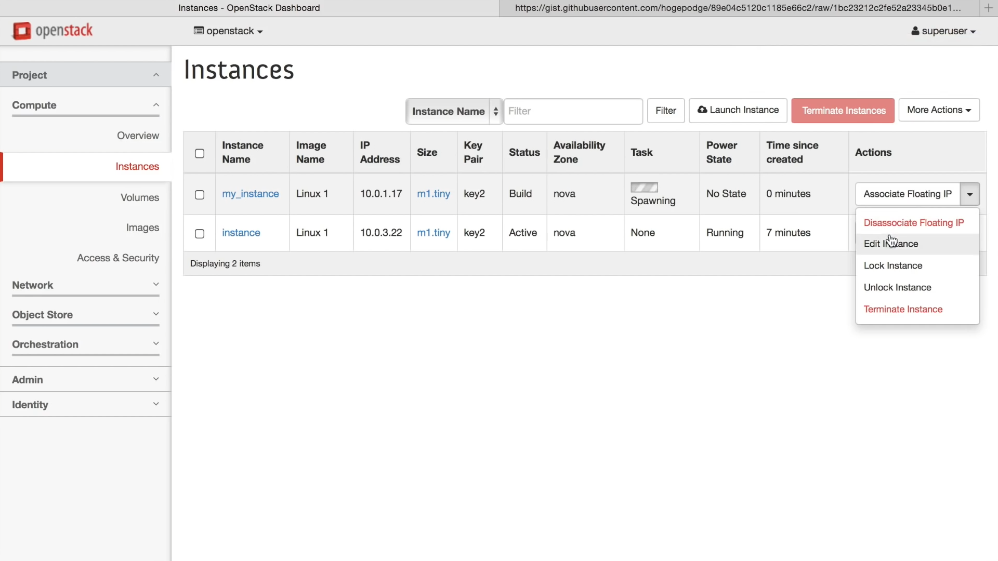Click the cloud upload icon on Launch Instance
The image size is (998, 561).
click(702, 110)
